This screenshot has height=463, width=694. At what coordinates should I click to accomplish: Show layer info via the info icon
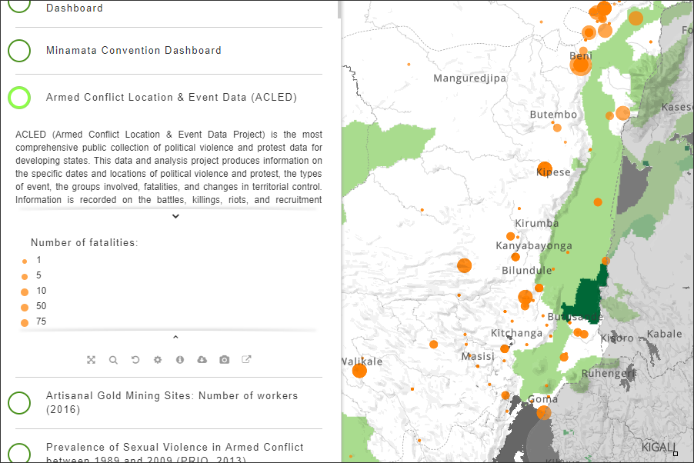(x=180, y=360)
